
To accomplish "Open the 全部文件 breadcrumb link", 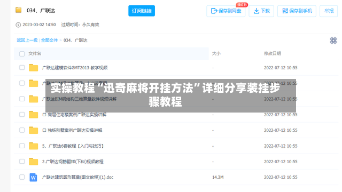I will 49,41.
